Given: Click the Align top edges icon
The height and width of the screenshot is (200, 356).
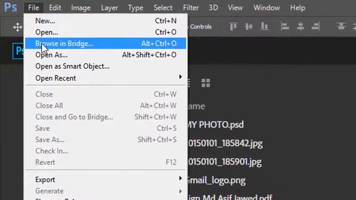Looking at the screenshot, I should point(233,27).
